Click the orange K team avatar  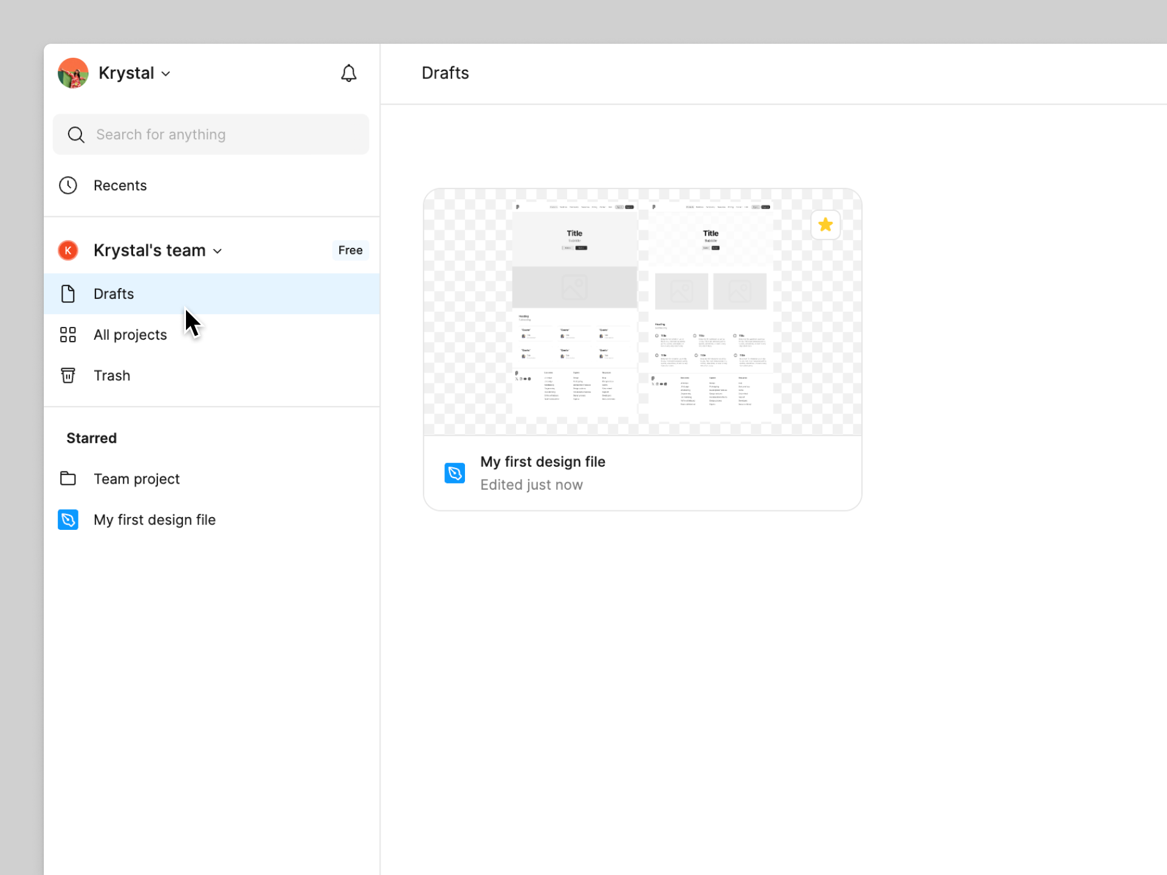[x=68, y=250]
